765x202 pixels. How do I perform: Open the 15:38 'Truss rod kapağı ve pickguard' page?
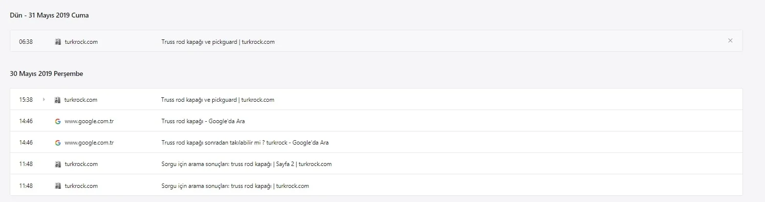(x=218, y=100)
